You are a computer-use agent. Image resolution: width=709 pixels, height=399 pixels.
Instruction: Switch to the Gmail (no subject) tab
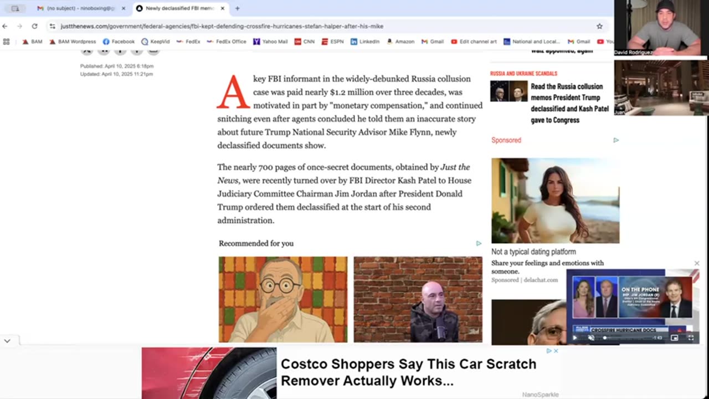pos(80,8)
